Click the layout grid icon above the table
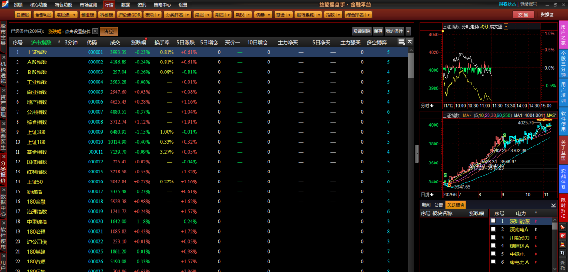Viewport: 568px width, 272px height. (x=401, y=42)
